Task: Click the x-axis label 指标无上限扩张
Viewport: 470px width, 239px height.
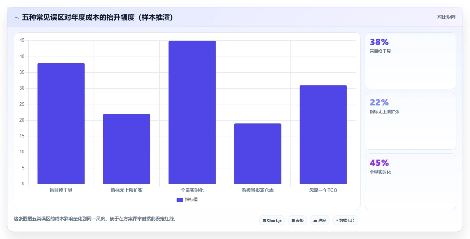Action: coord(127,190)
